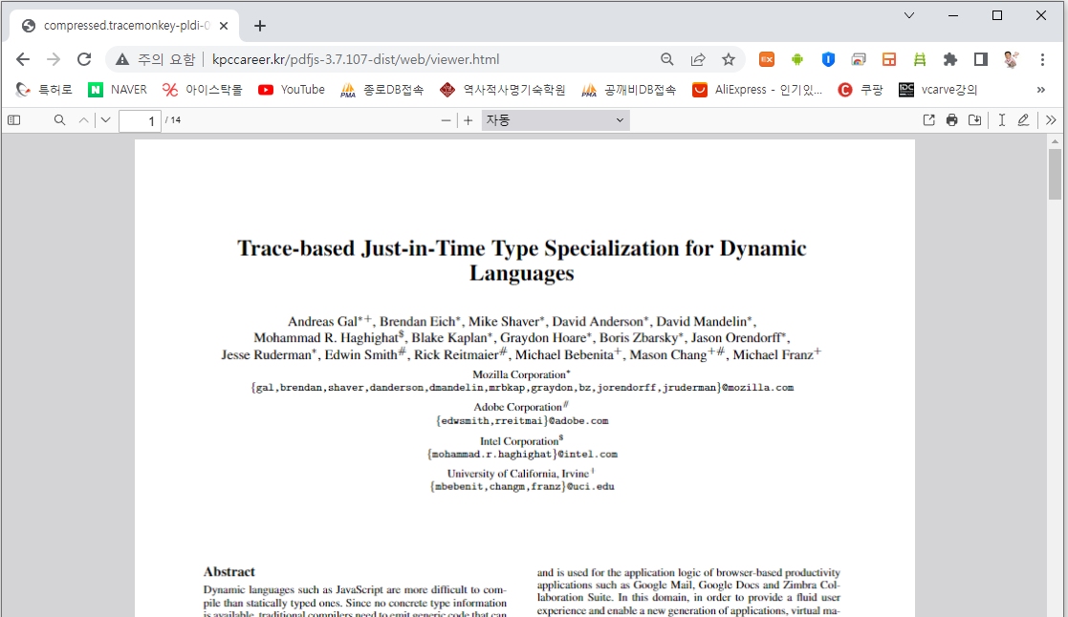Click the page number input field
This screenshot has width=1068, height=617.
(x=140, y=121)
